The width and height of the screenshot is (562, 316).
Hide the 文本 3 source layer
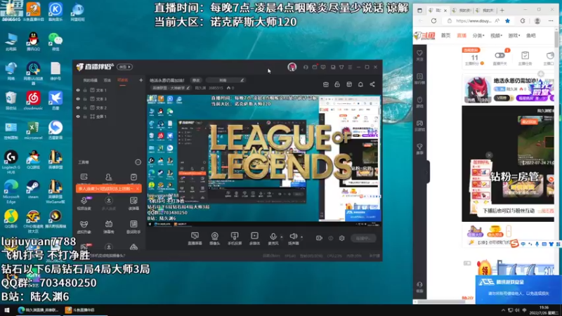point(78,99)
